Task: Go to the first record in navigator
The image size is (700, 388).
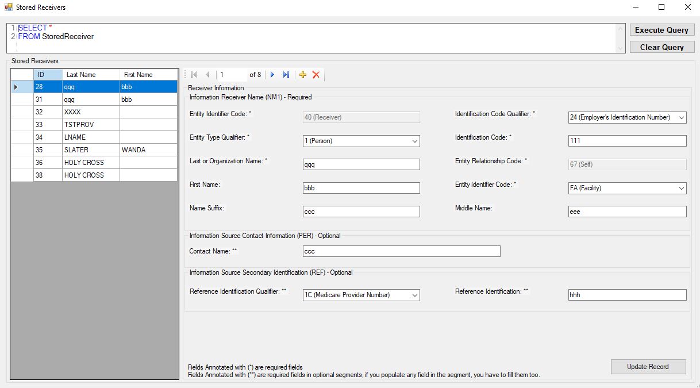Action: click(194, 75)
